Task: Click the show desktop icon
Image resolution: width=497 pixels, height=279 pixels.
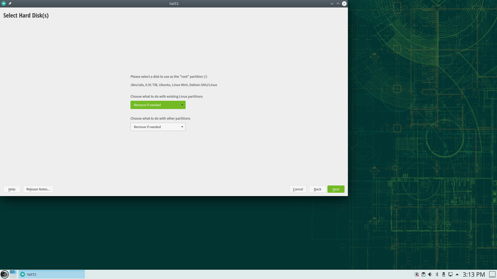Action: (492, 274)
